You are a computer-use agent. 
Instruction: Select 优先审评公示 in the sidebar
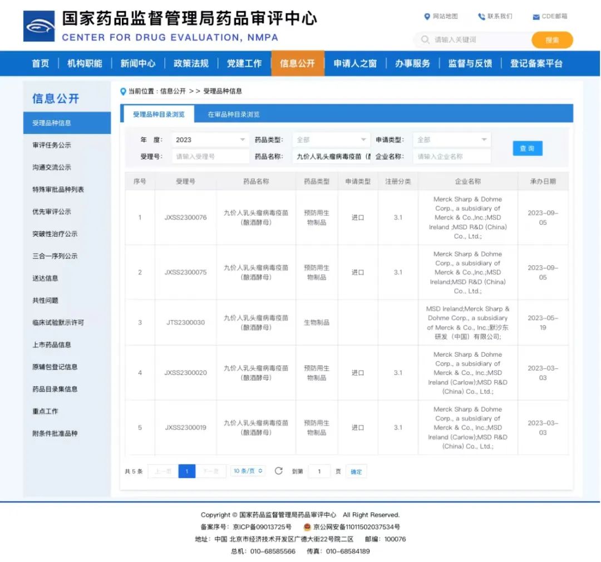point(52,211)
